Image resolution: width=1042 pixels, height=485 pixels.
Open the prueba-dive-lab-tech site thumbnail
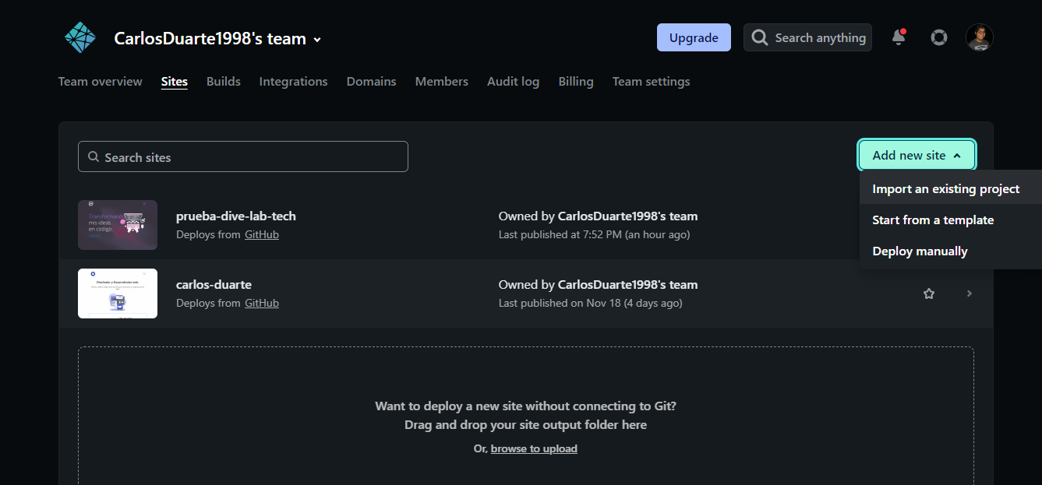[118, 225]
